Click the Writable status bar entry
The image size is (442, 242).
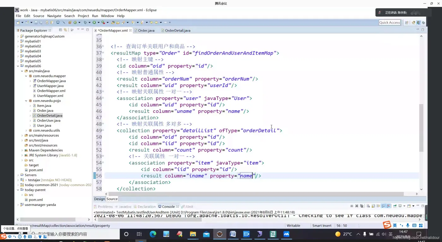tap(293, 226)
